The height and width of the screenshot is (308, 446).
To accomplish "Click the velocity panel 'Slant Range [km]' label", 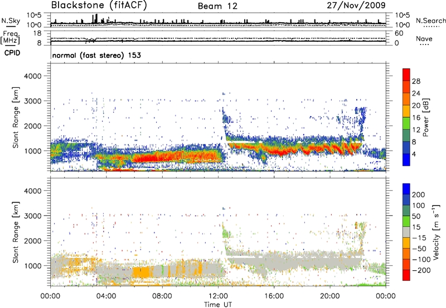I will pyautogui.click(x=16, y=232).
